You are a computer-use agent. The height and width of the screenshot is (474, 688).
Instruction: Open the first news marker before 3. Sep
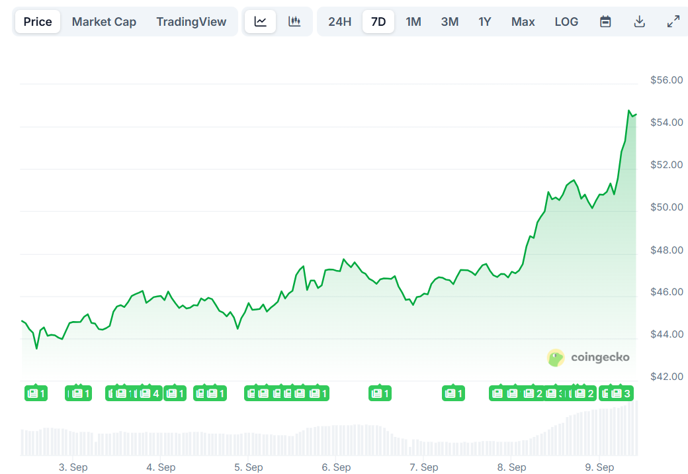tap(36, 393)
